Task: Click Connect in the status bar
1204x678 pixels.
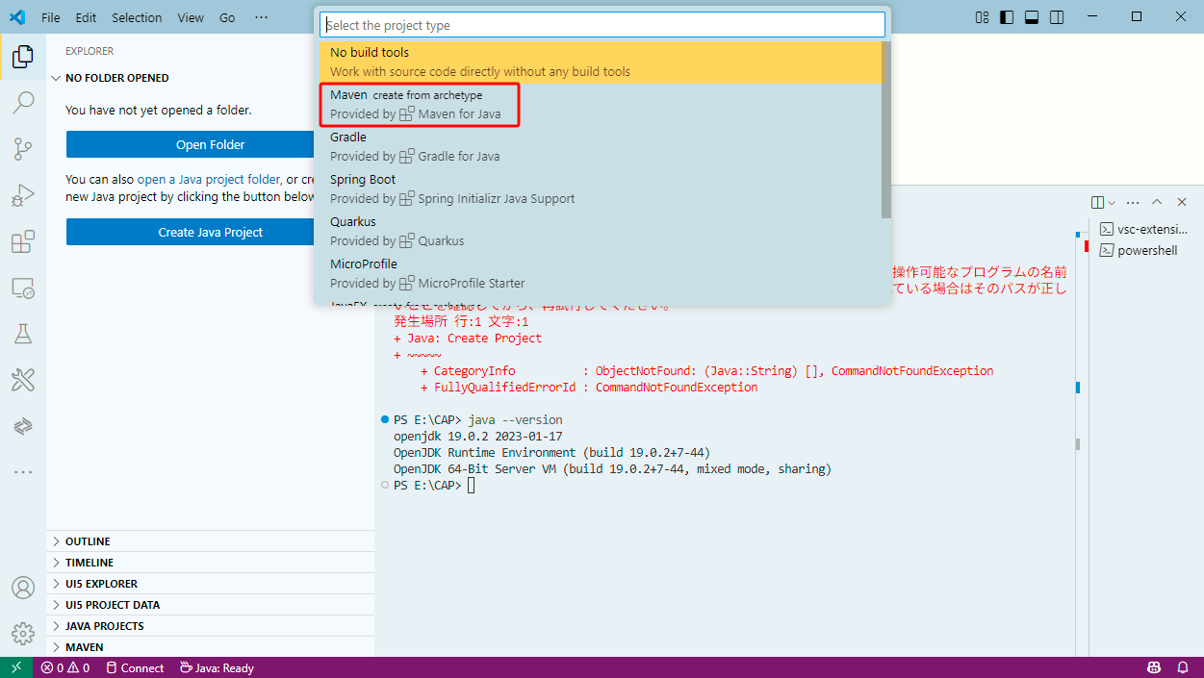Action: point(135,667)
